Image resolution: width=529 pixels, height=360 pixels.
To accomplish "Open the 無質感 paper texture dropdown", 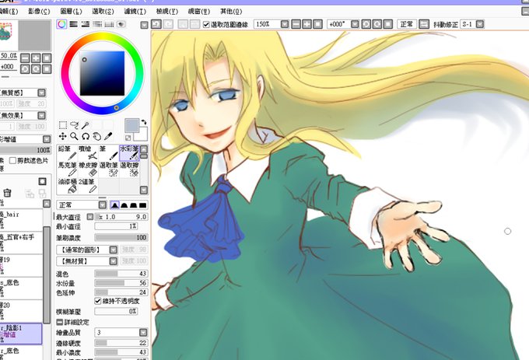I will (x=41, y=93).
